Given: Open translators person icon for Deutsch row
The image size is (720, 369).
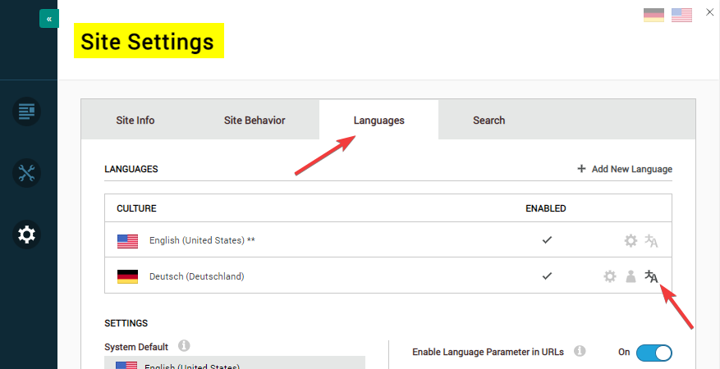Looking at the screenshot, I should point(631,276).
